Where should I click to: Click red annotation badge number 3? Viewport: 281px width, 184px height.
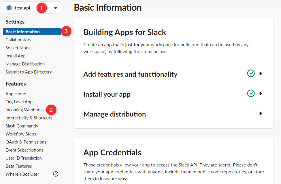66,31
